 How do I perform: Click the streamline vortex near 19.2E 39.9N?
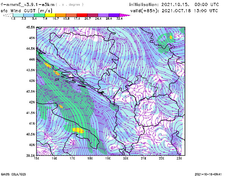pyautogui.click(x=112, y=148)
